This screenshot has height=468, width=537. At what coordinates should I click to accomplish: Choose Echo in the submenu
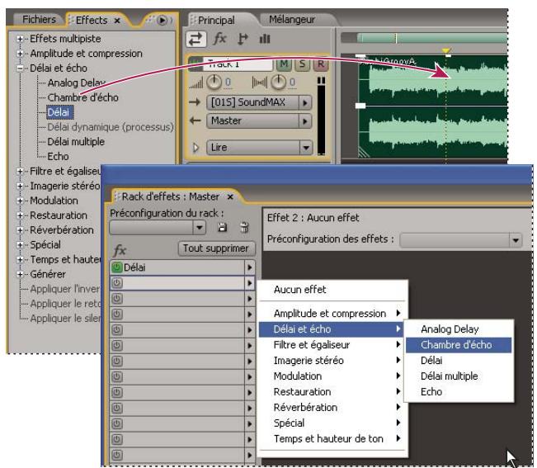point(459,392)
